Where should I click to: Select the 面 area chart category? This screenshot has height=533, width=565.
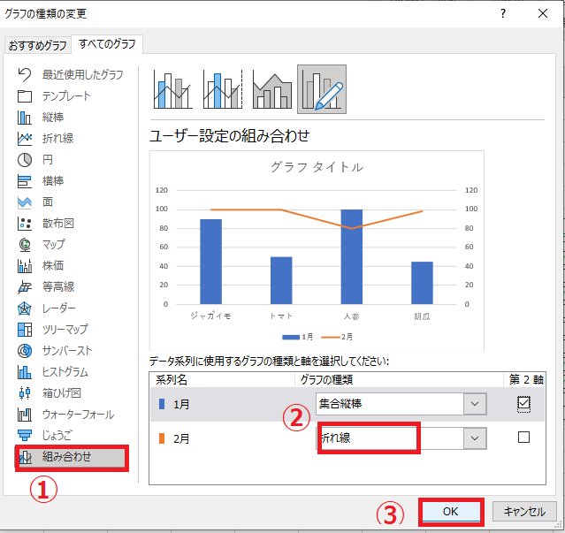coord(35,202)
